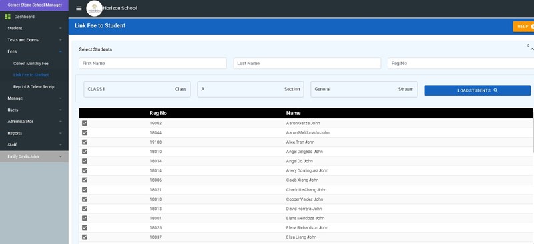Click registration number 18010
The width and height of the screenshot is (534, 244).
pos(156,152)
